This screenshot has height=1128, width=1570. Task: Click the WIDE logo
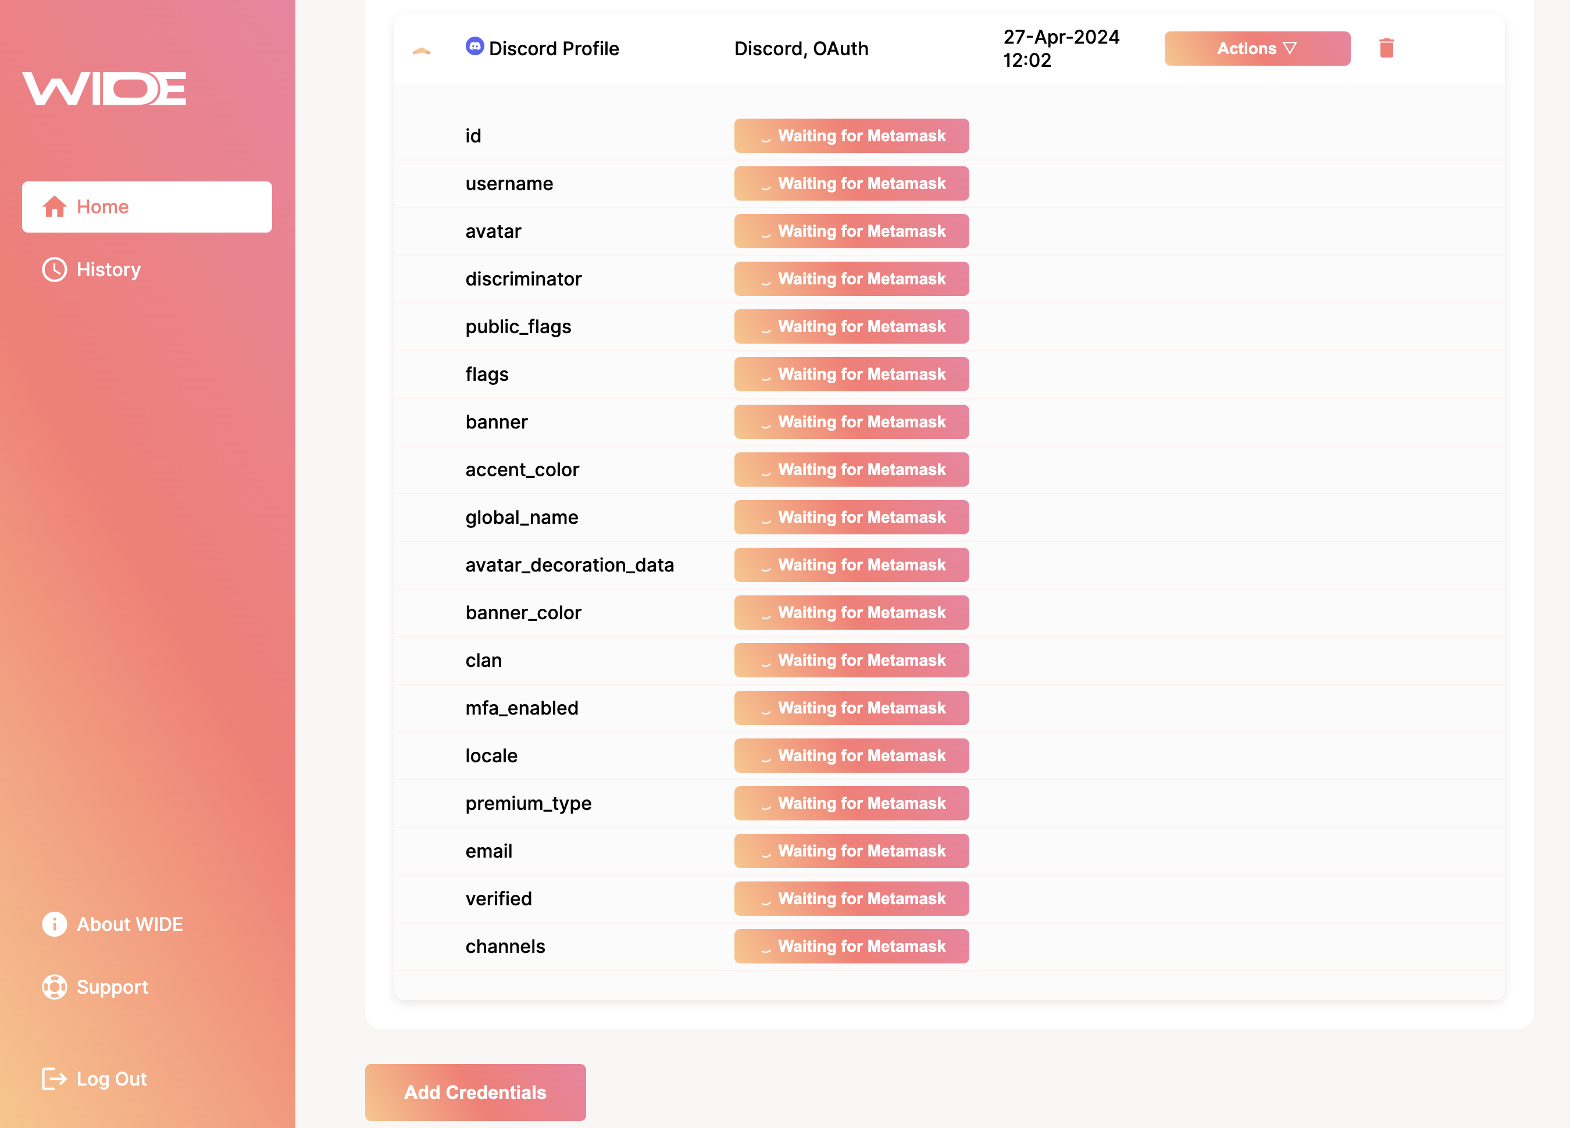(104, 88)
